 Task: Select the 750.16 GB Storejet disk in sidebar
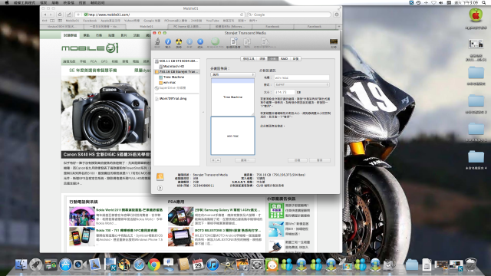point(177,71)
